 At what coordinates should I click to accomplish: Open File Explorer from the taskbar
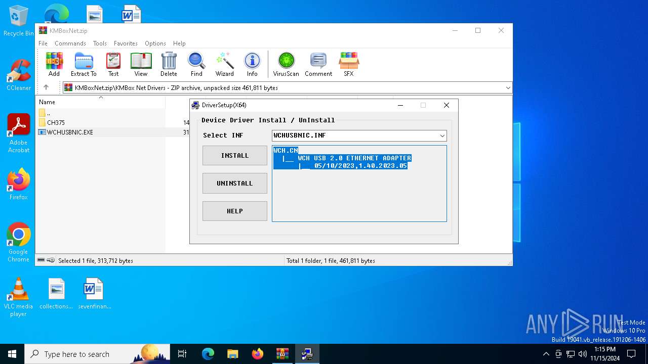(232, 354)
